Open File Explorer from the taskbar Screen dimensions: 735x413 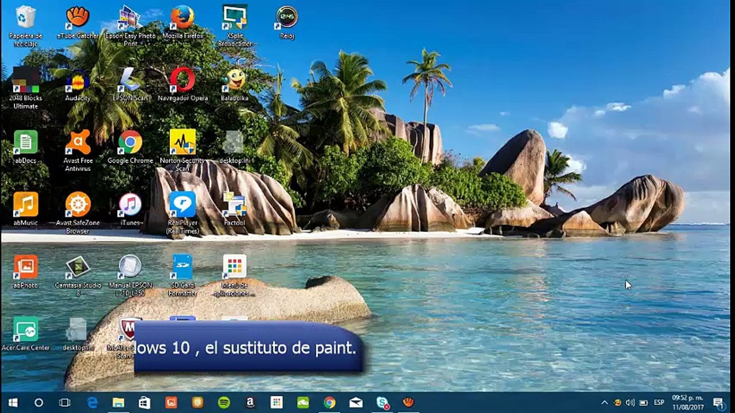click(x=118, y=403)
